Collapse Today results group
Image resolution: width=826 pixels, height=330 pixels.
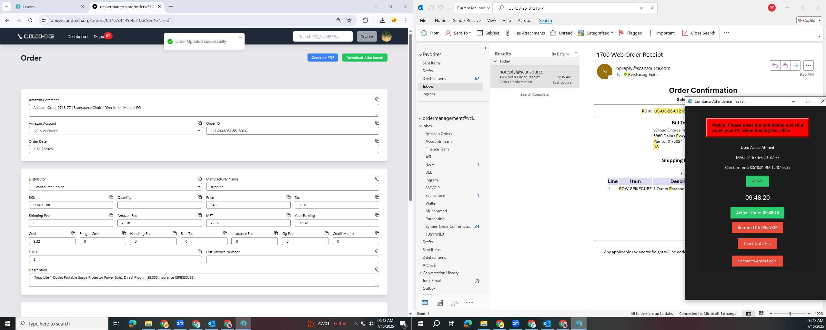pyautogui.click(x=495, y=61)
